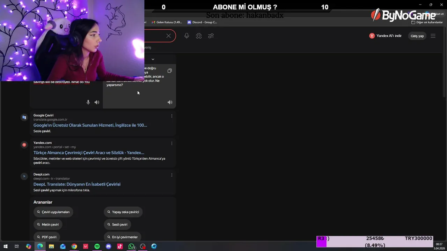Search suggestion Sesli çeviri

[x=117, y=225]
